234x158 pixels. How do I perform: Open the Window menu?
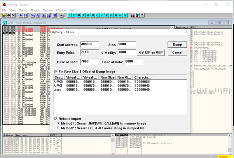(x=61, y=11)
